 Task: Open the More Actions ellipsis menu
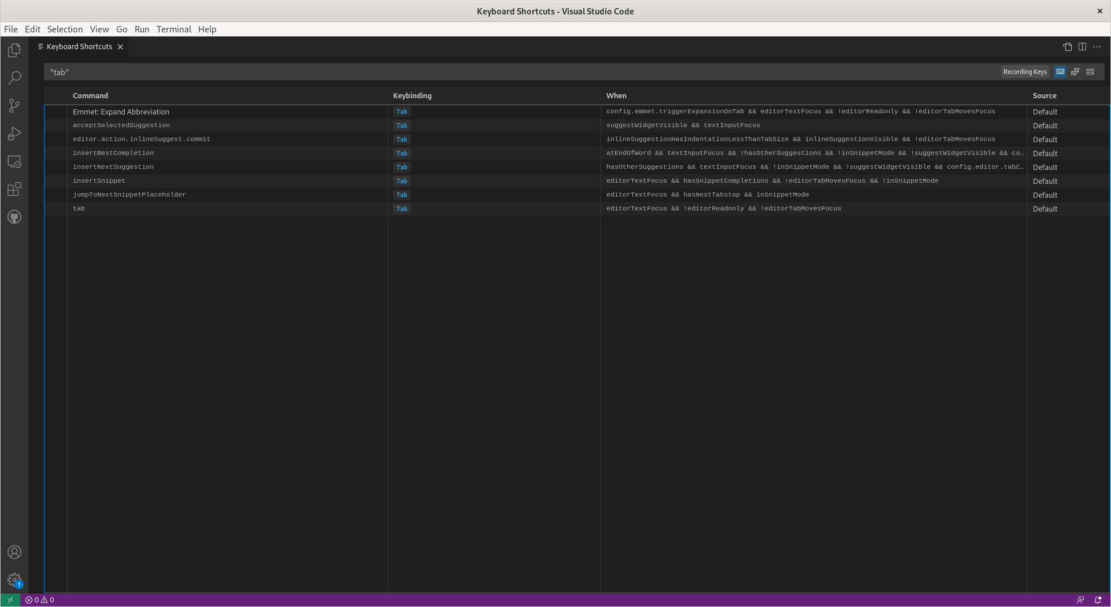[1097, 47]
